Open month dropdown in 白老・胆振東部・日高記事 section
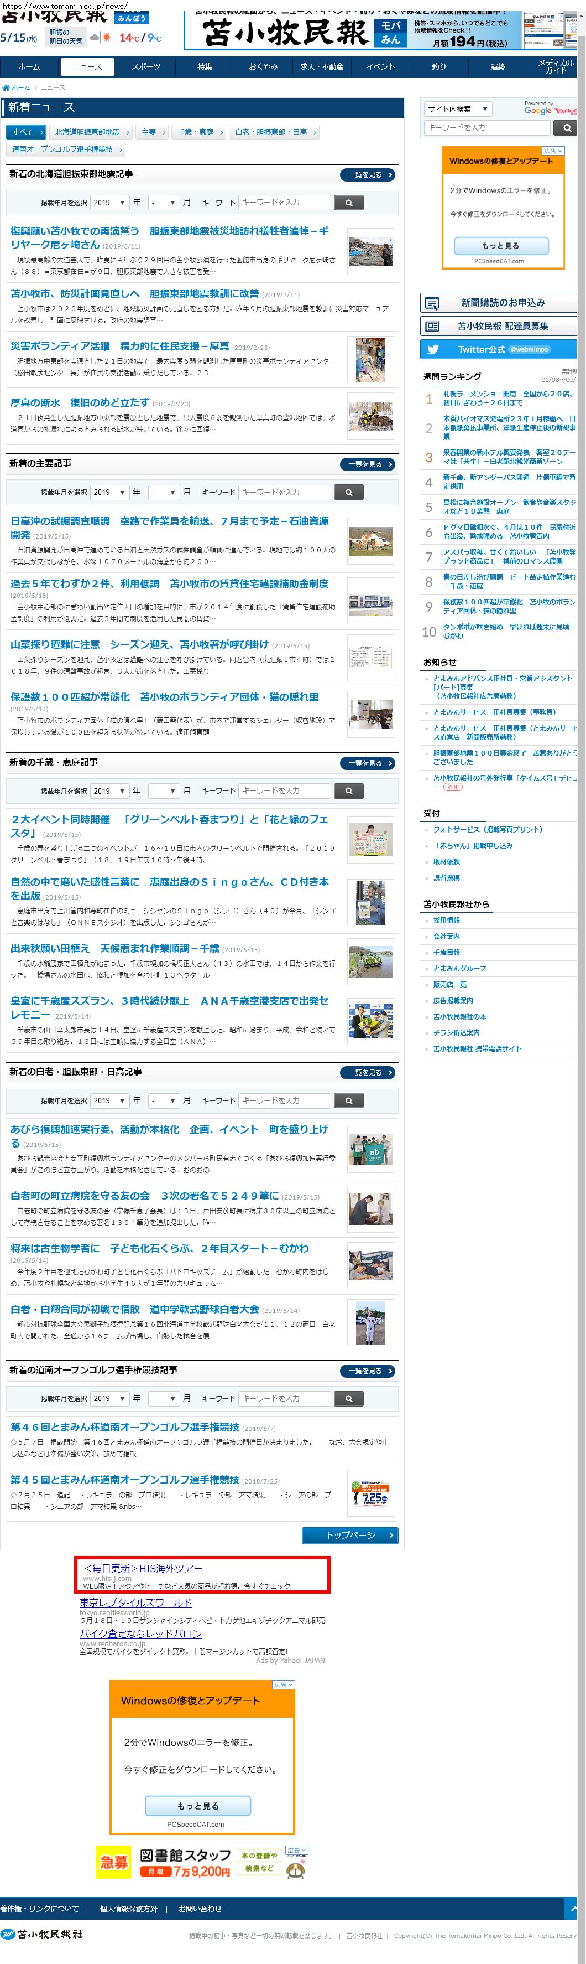 point(163,1100)
